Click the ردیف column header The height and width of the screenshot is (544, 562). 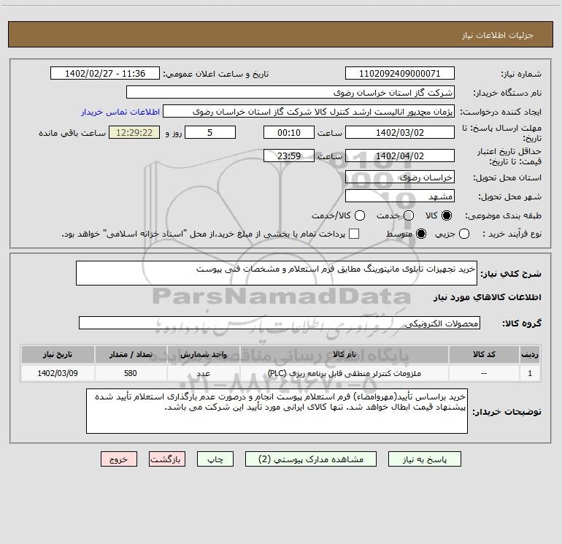point(530,355)
